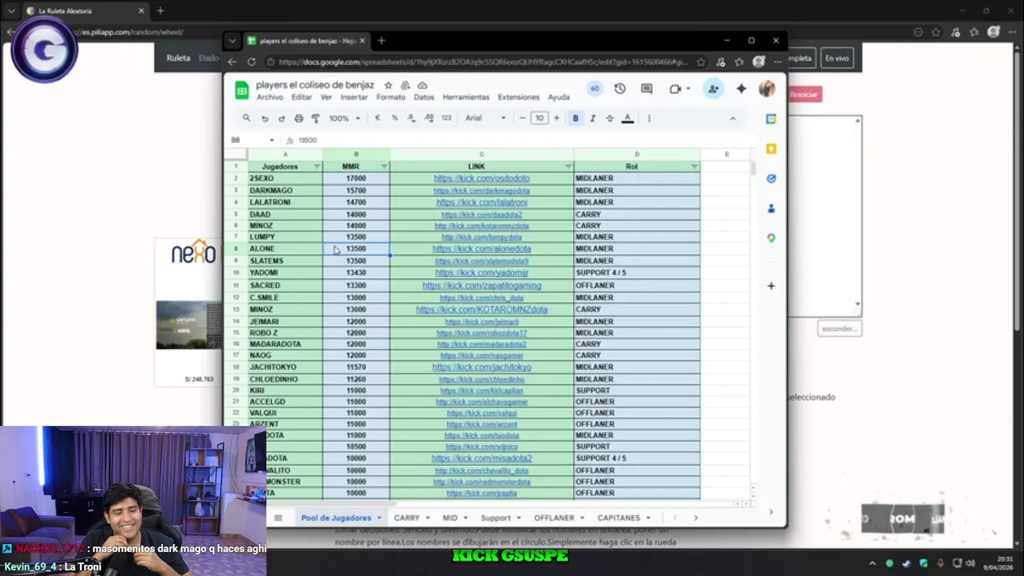Open Google Calendar side panel icon
The height and width of the screenshot is (576, 1024).
[x=771, y=119]
